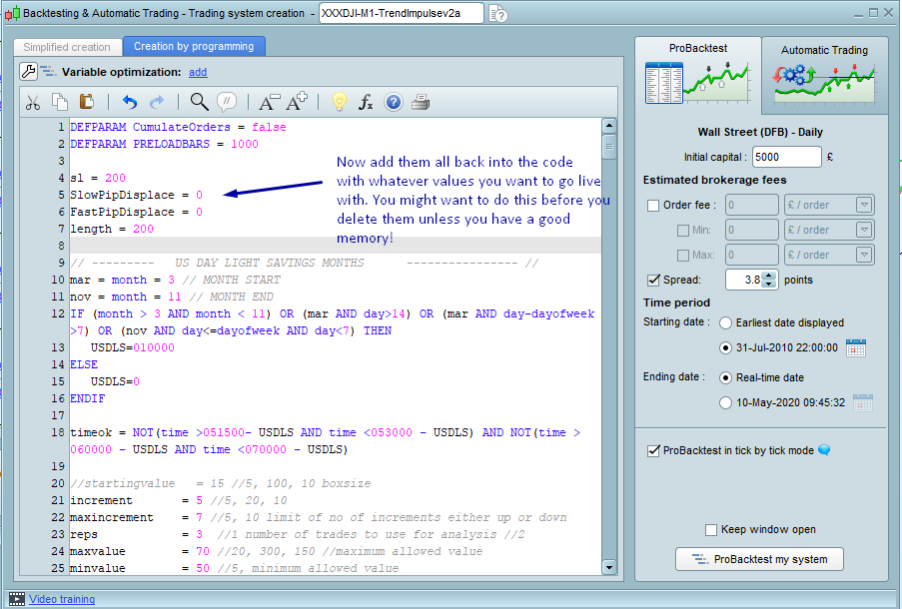Open the starting date calendar picker

point(856,347)
